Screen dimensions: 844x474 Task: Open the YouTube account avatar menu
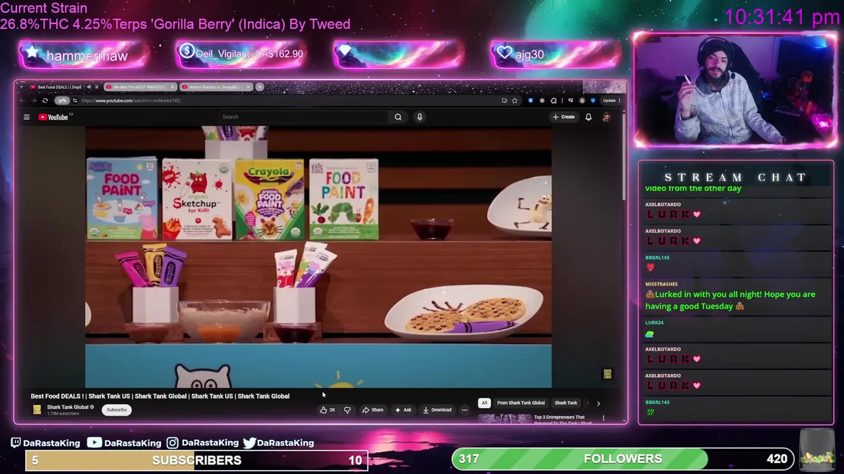[x=607, y=117]
